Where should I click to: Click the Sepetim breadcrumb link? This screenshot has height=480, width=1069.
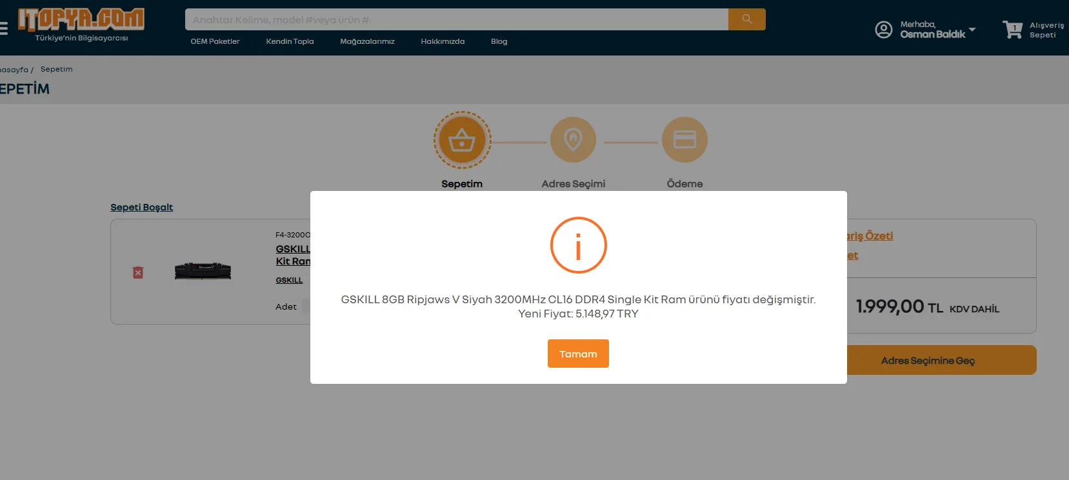pos(56,69)
